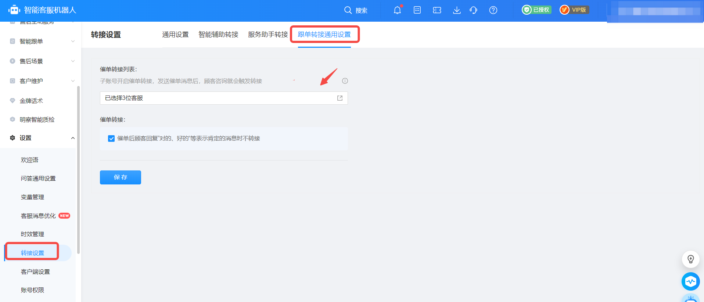Select 转接设置 in the sidebar
The image size is (704, 302).
(x=32, y=253)
